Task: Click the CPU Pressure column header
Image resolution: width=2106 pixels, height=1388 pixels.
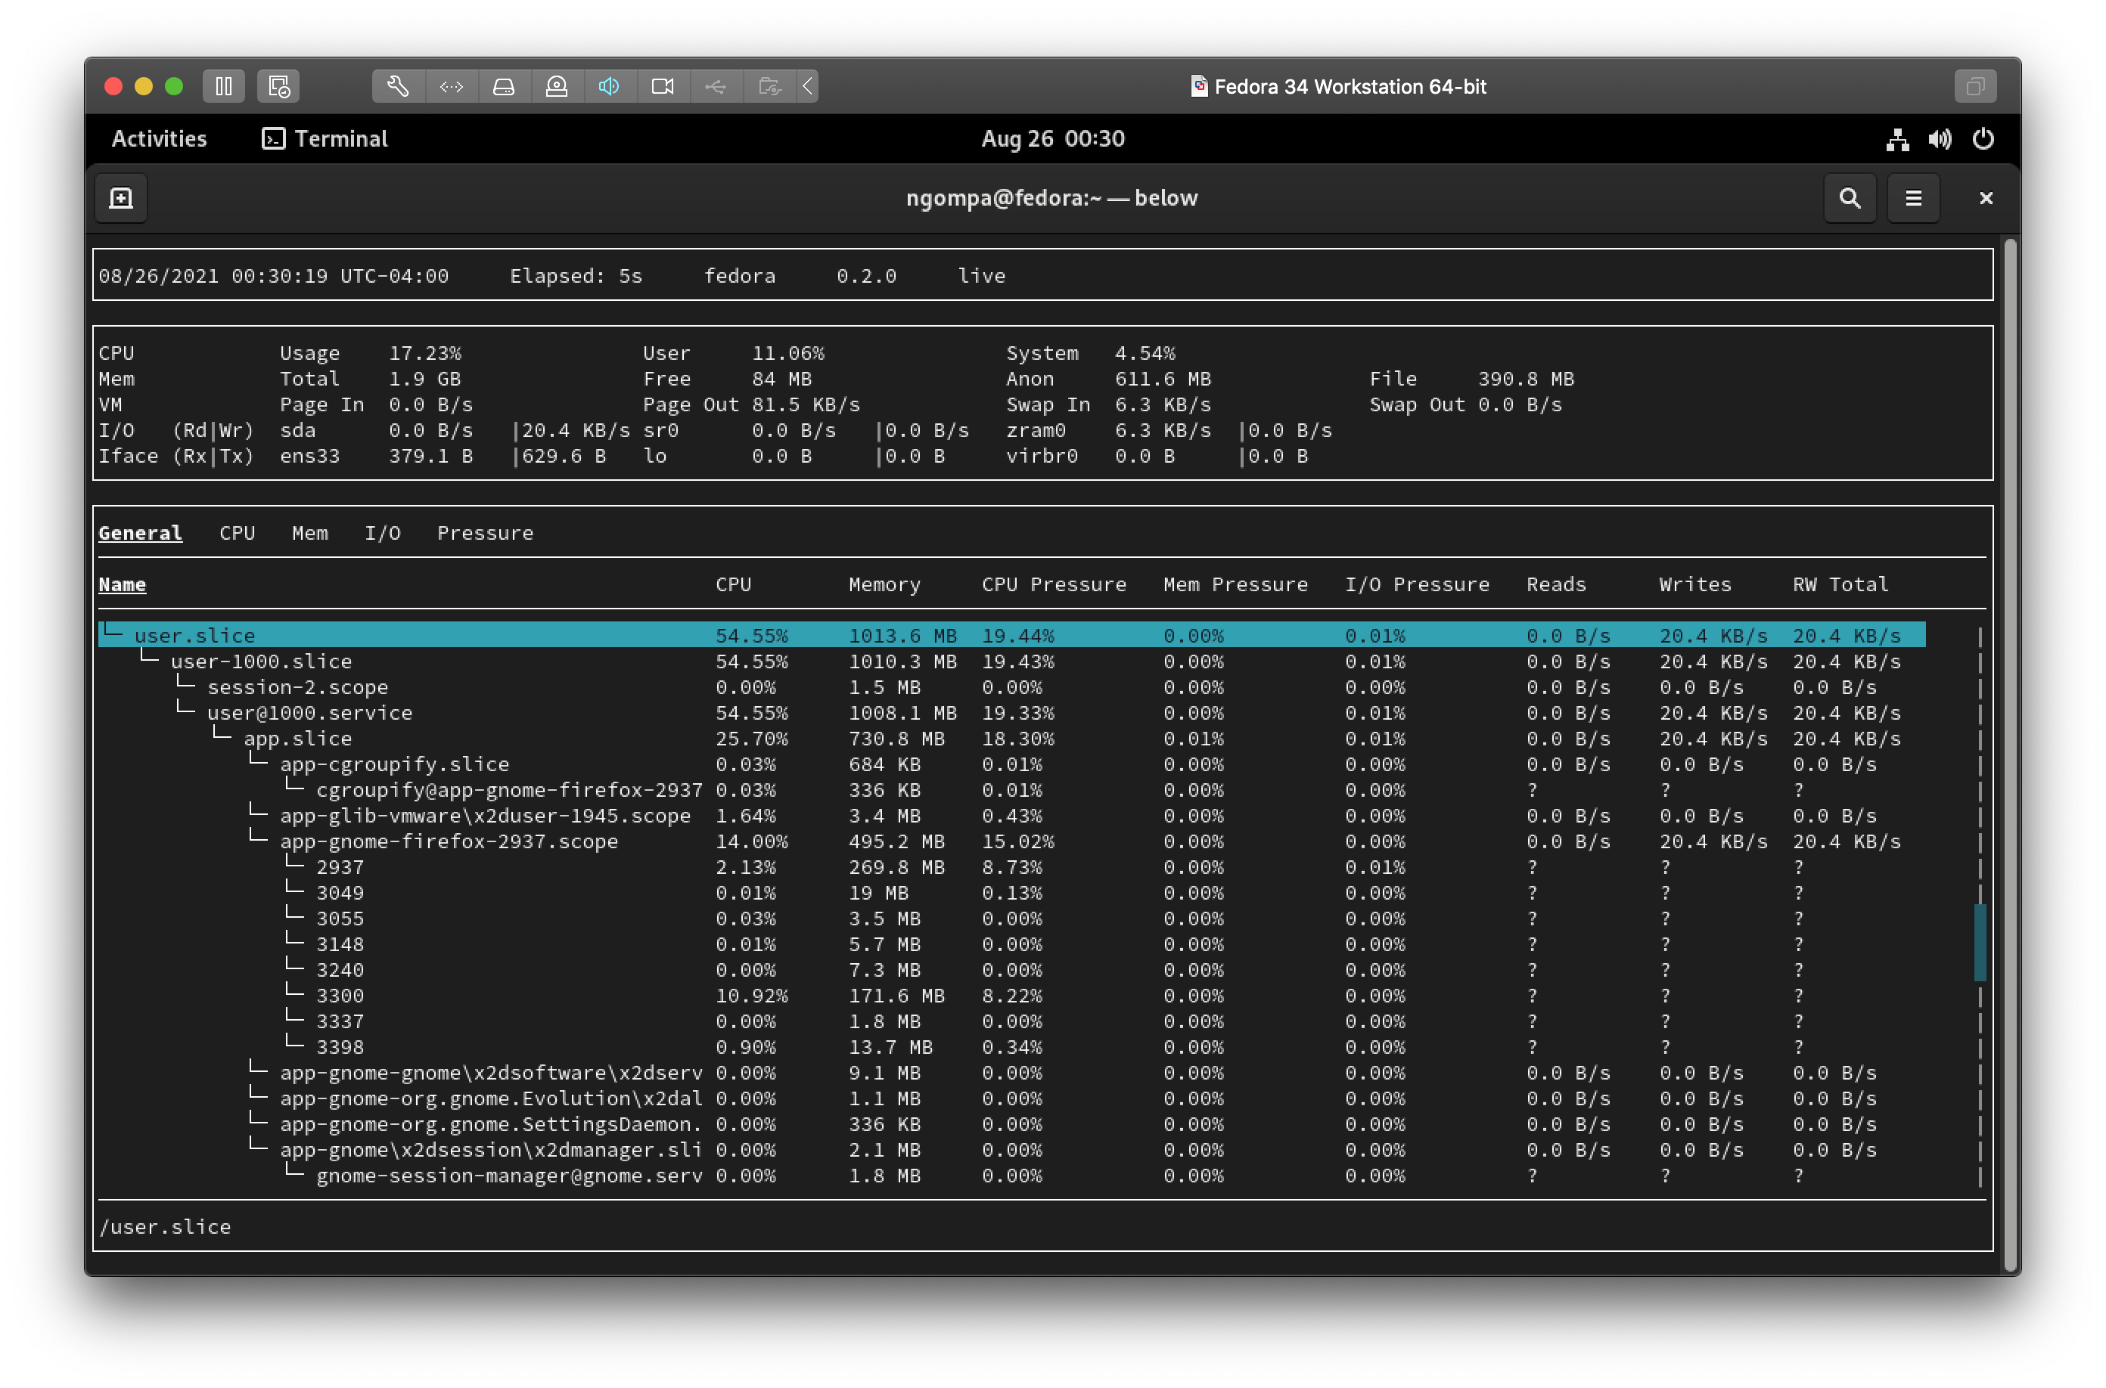Action: coord(1054,584)
